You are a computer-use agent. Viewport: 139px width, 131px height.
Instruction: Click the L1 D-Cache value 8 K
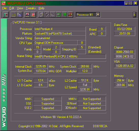[41, 85]
